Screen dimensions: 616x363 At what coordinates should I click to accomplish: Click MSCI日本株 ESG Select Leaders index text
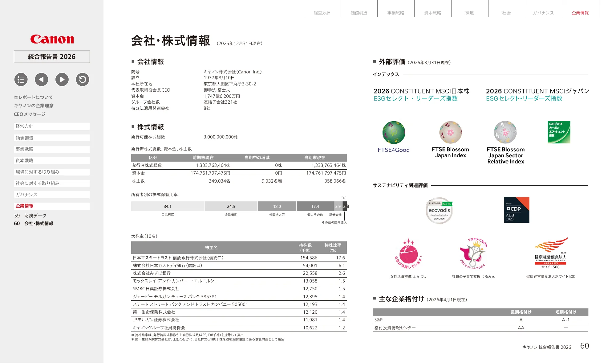coord(421,95)
